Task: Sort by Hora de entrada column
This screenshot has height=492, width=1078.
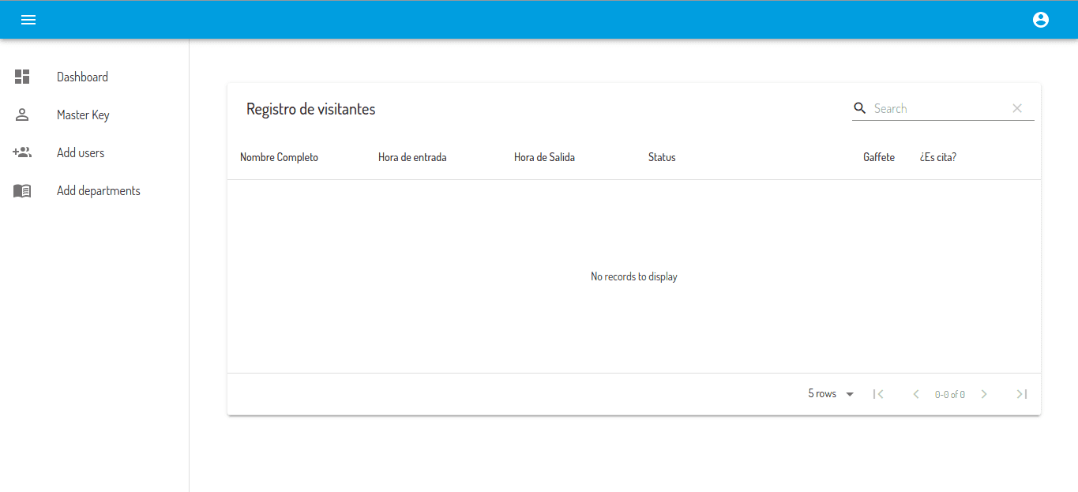Action: [x=412, y=157]
